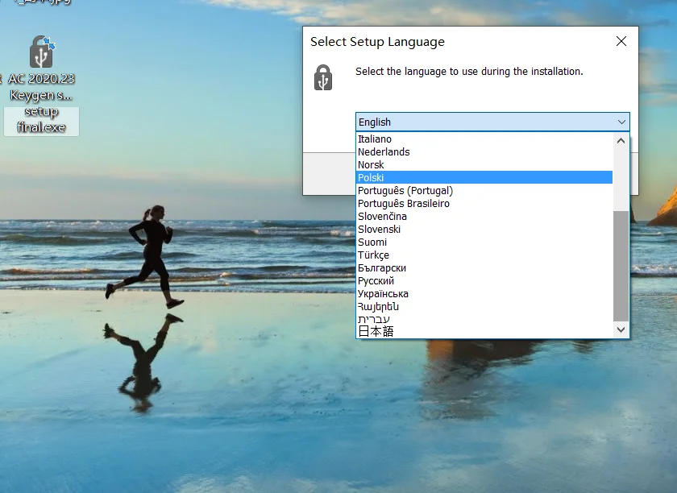Click the USB padlock icon in the dialog
Screen dimensions: 677x493
323,77
